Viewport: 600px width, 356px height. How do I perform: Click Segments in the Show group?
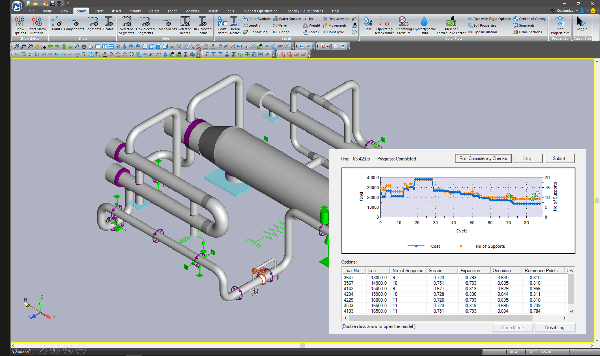[x=93, y=24]
